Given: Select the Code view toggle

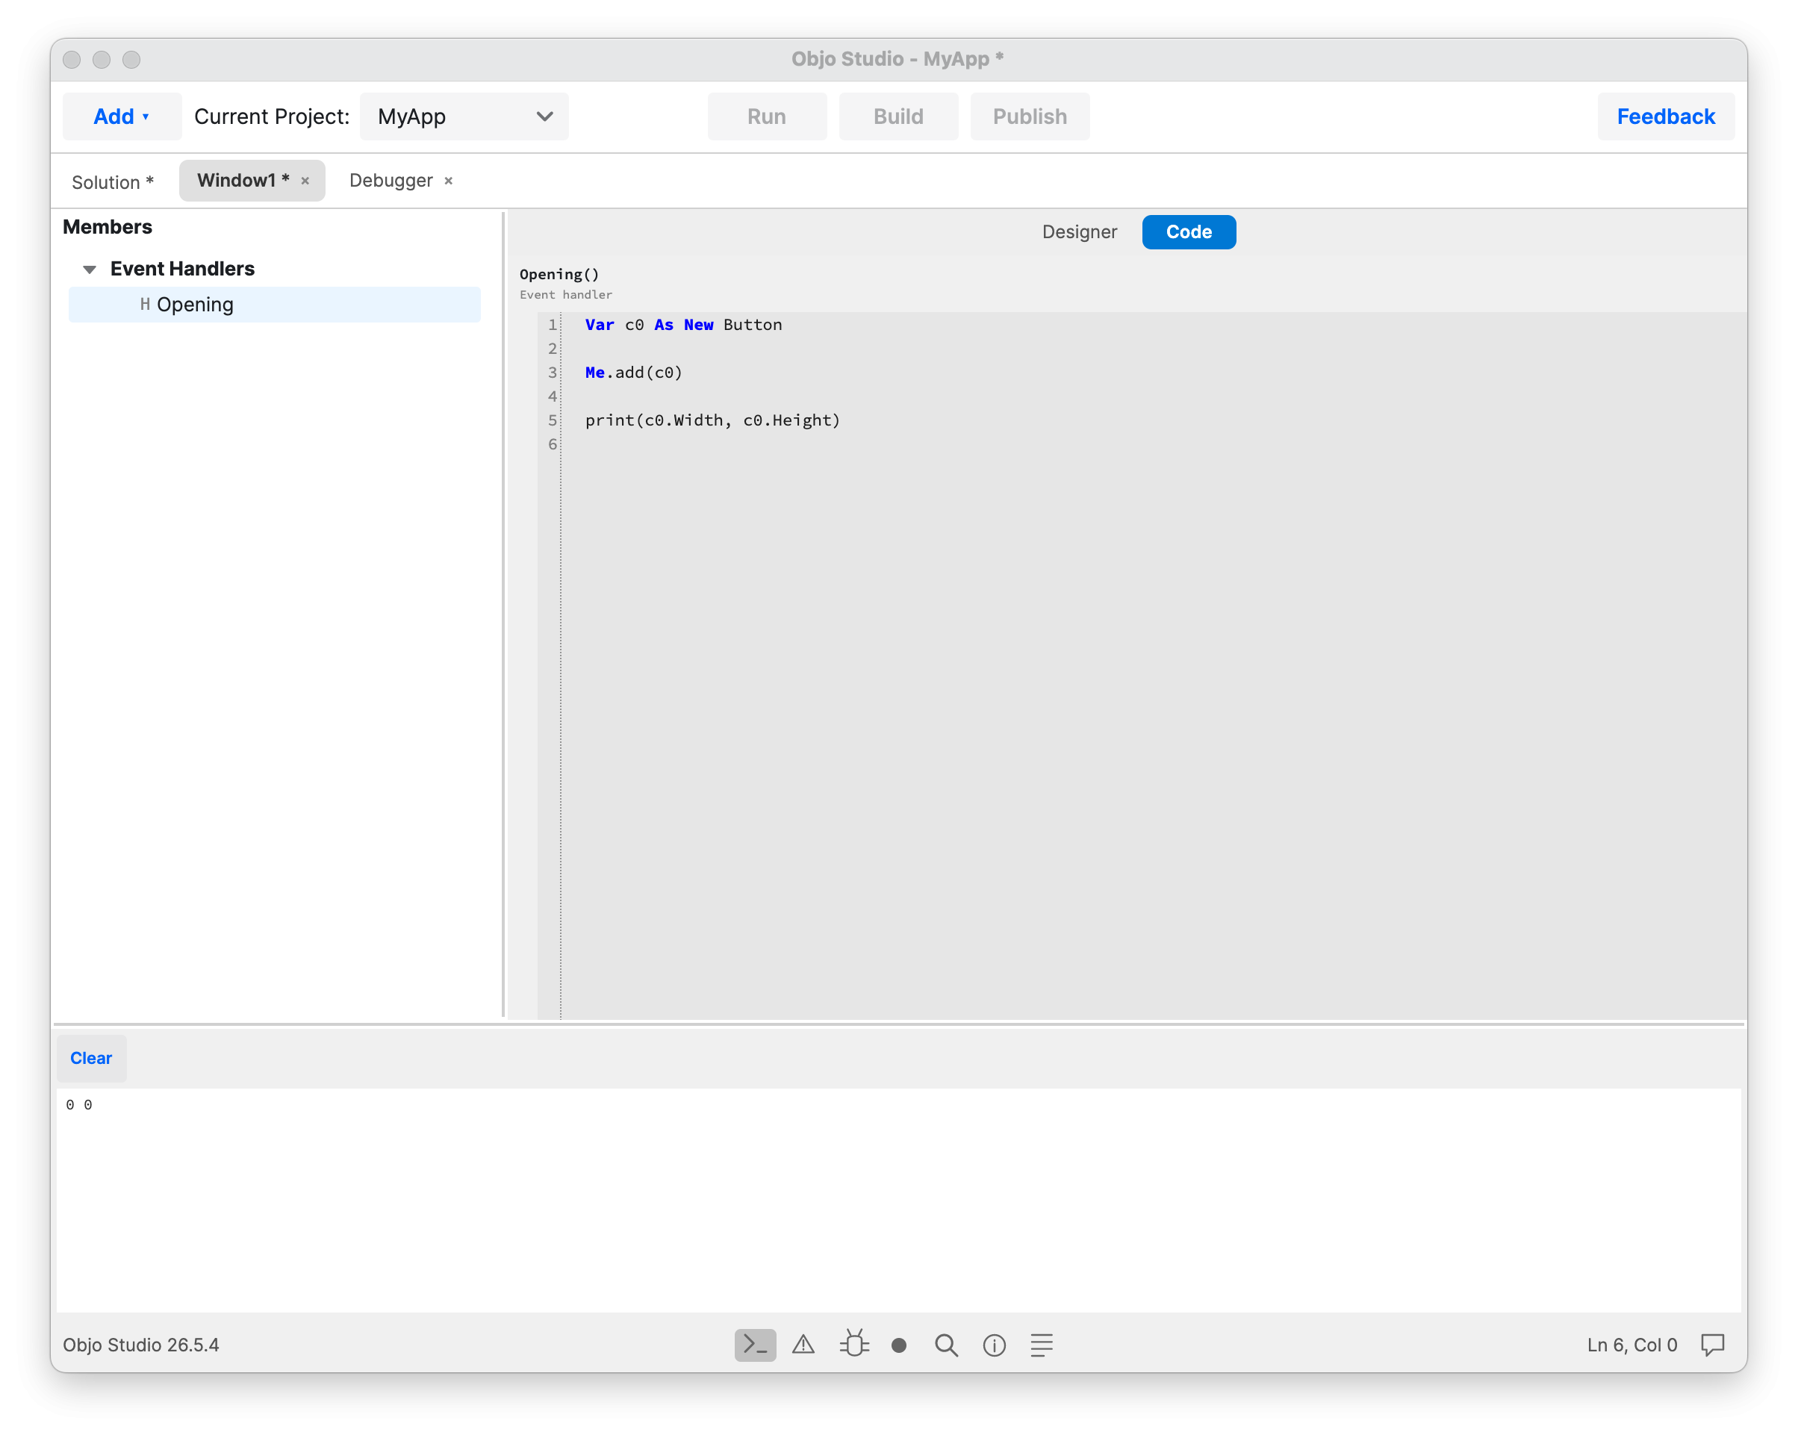Looking at the screenshot, I should pos(1189,231).
